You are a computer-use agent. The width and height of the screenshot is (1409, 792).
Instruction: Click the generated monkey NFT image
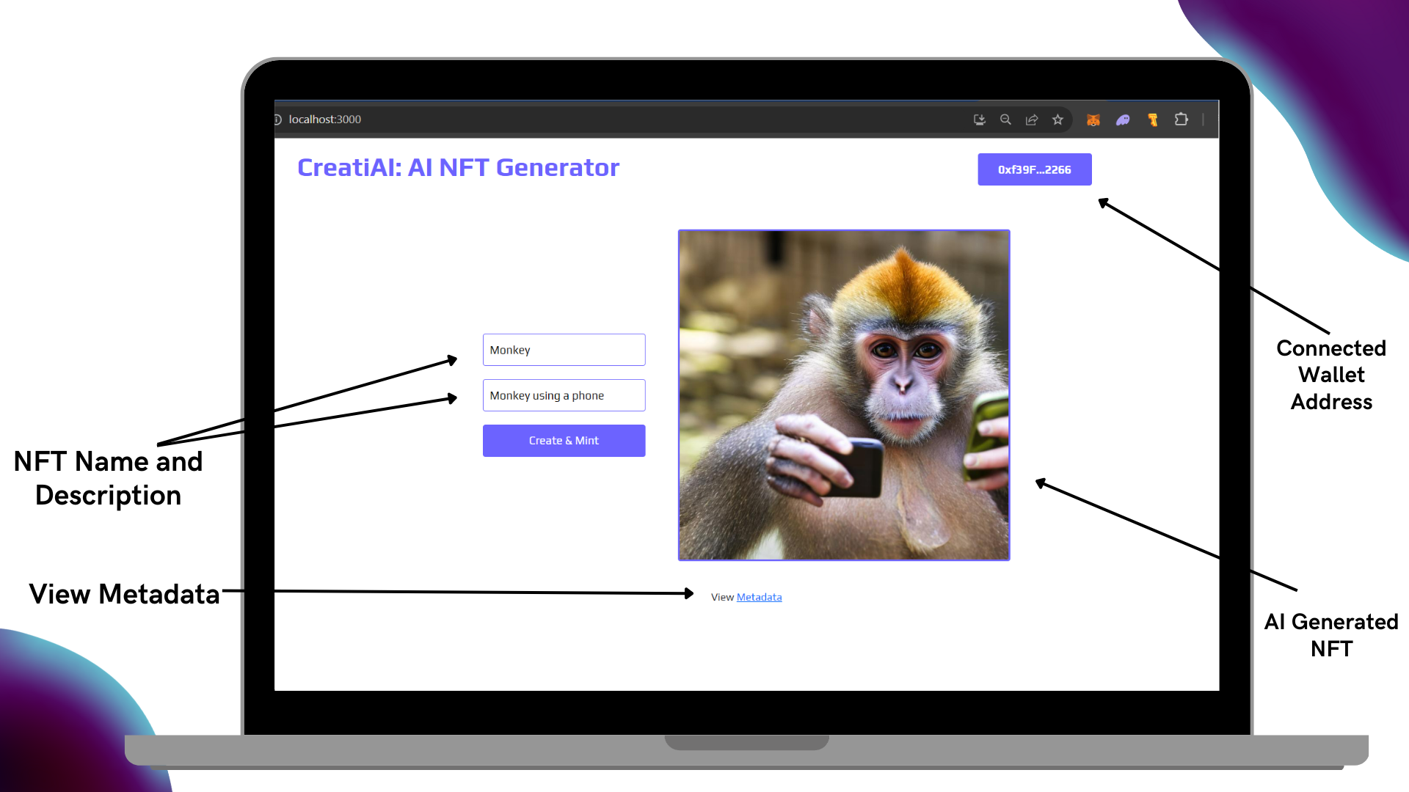coord(844,395)
